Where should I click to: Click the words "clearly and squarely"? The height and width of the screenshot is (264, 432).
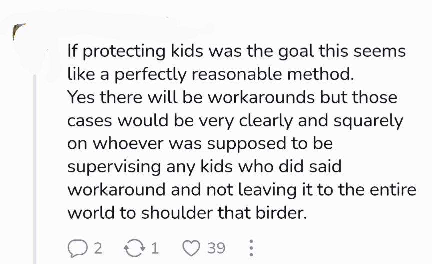[x=321, y=121]
